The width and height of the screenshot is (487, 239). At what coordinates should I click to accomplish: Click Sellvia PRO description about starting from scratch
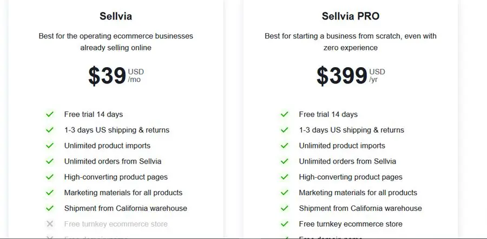351,42
